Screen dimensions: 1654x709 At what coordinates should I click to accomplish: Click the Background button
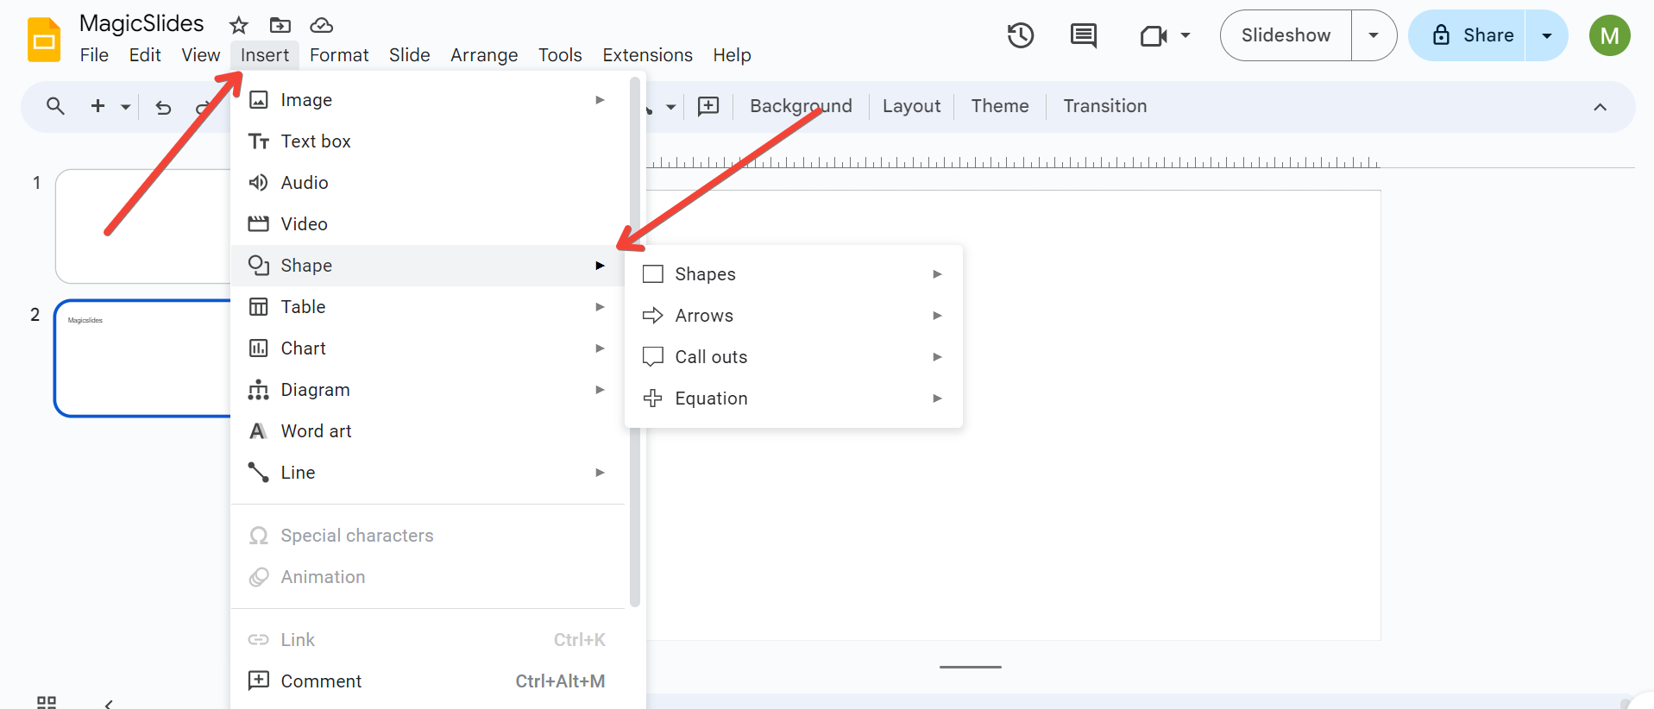point(801,106)
